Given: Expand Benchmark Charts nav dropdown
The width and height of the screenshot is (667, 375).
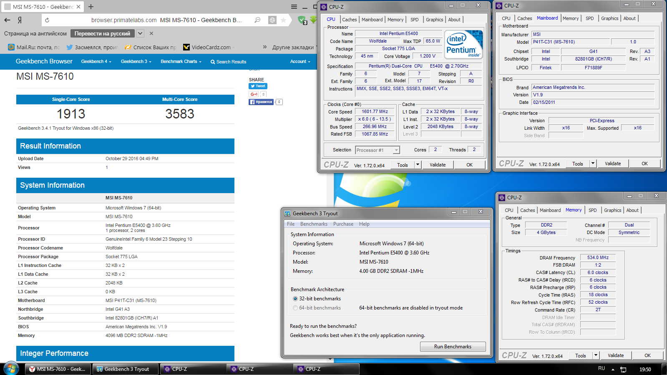Looking at the screenshot, I should point(181,61).
